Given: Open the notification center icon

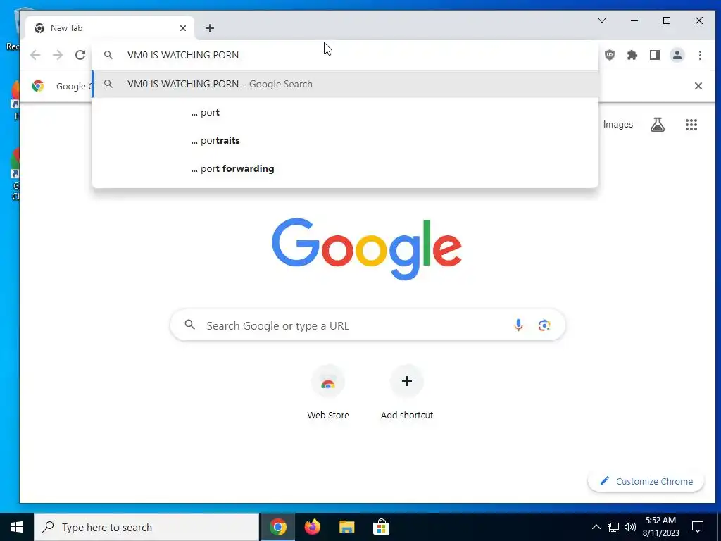Looking at the screenshot, I should tap(698, 527).
